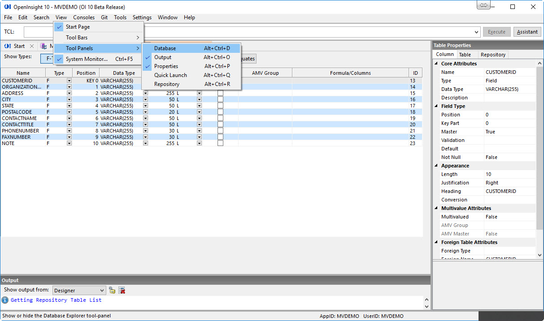Click the Output panel scroll down arrow

[426, 307]
